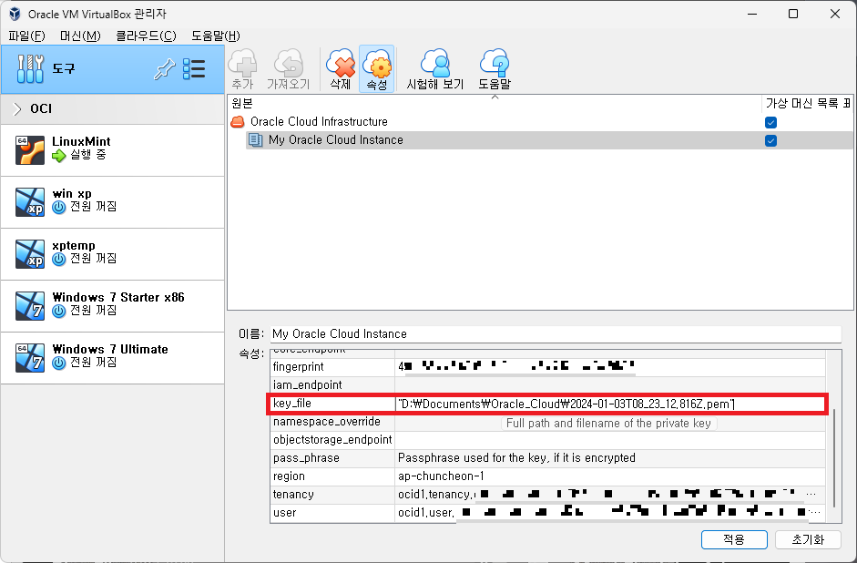
Task: Click the collapse arrow below the toolbar
Action: (495, 97)
